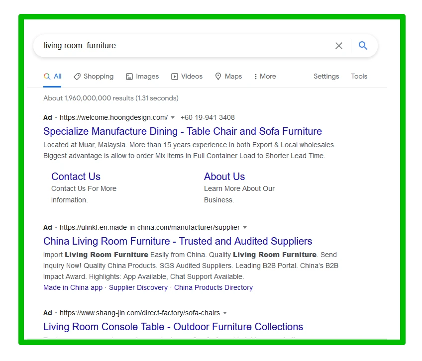Go to the Maps tab

coord(228,77)
